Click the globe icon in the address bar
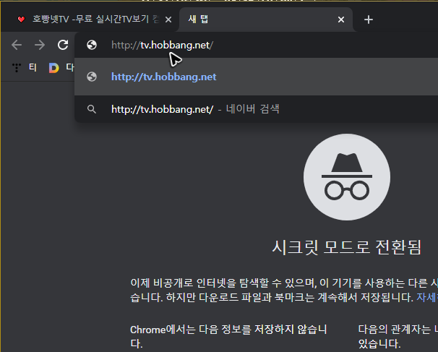 click(x=92, y=45)
